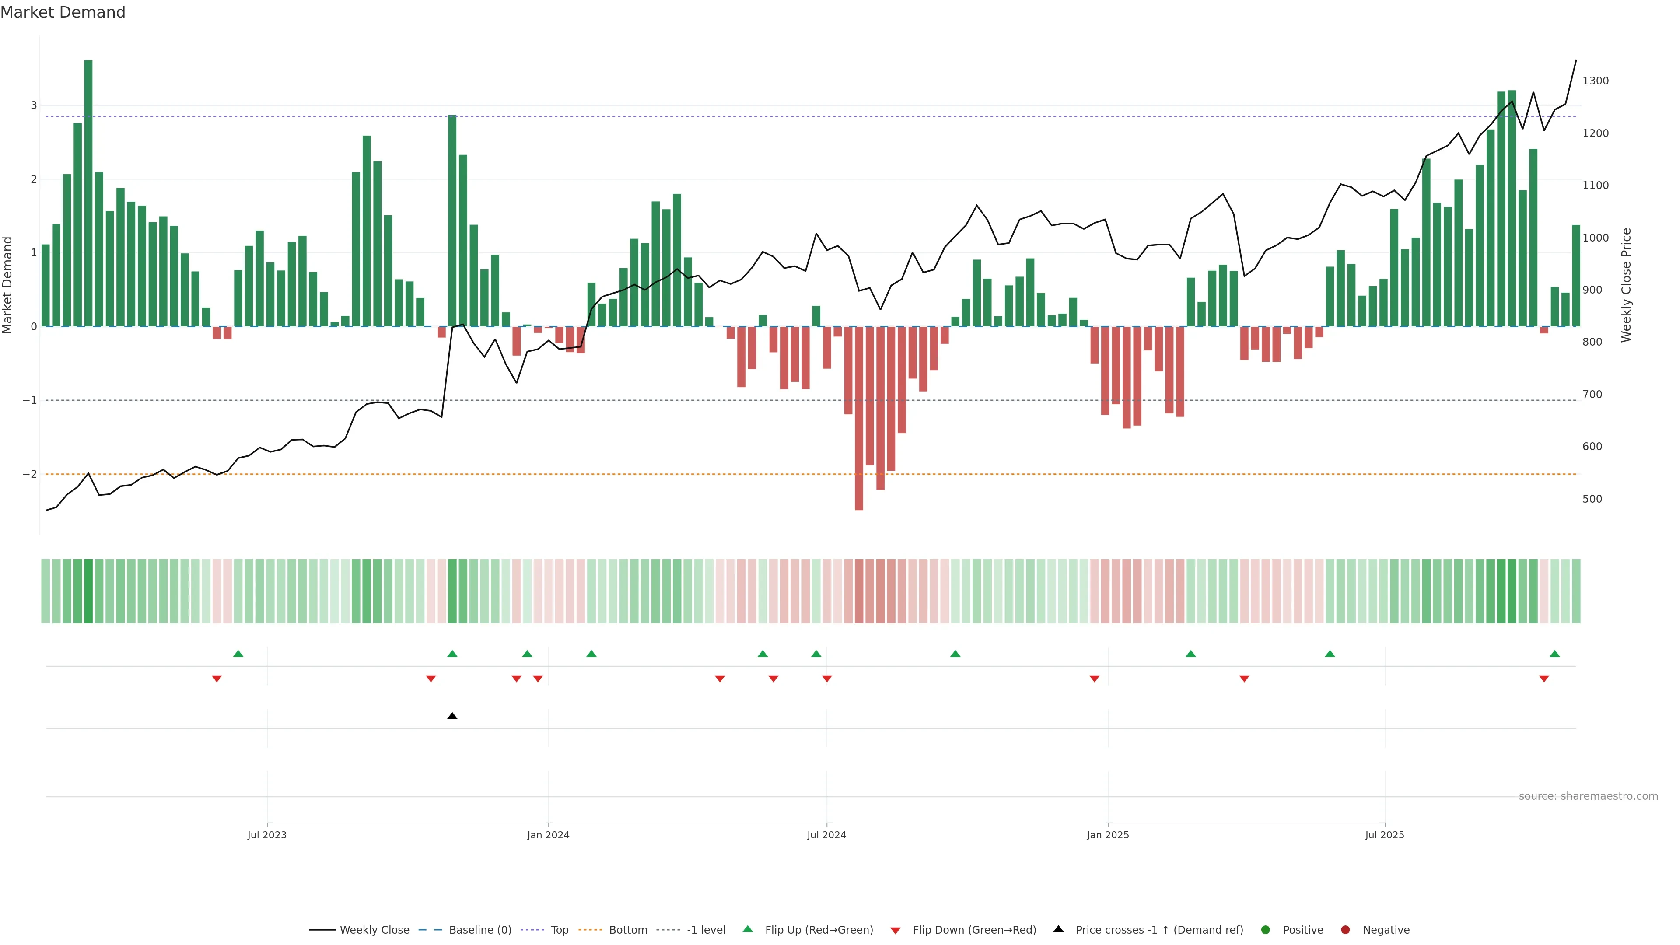
Task: Click the tallest green demand bar
Action: tap(88, 193)
